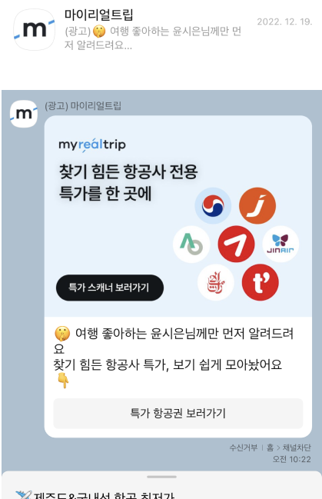
Task: Tap the Emirates calligraphy logo
Action: click(x=216, y=282)
